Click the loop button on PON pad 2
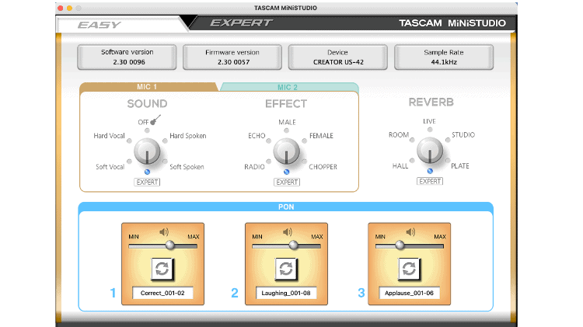The image size is (583, 327). [x=286, y=268]
